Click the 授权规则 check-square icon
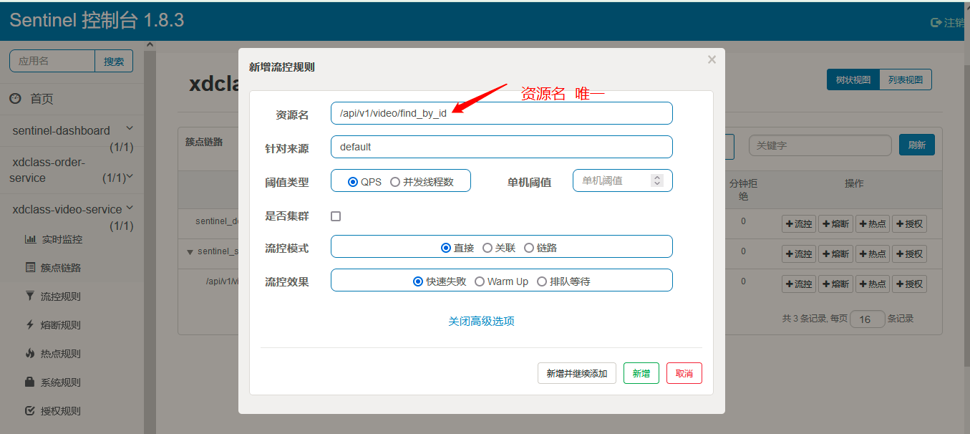 point(30,411)
